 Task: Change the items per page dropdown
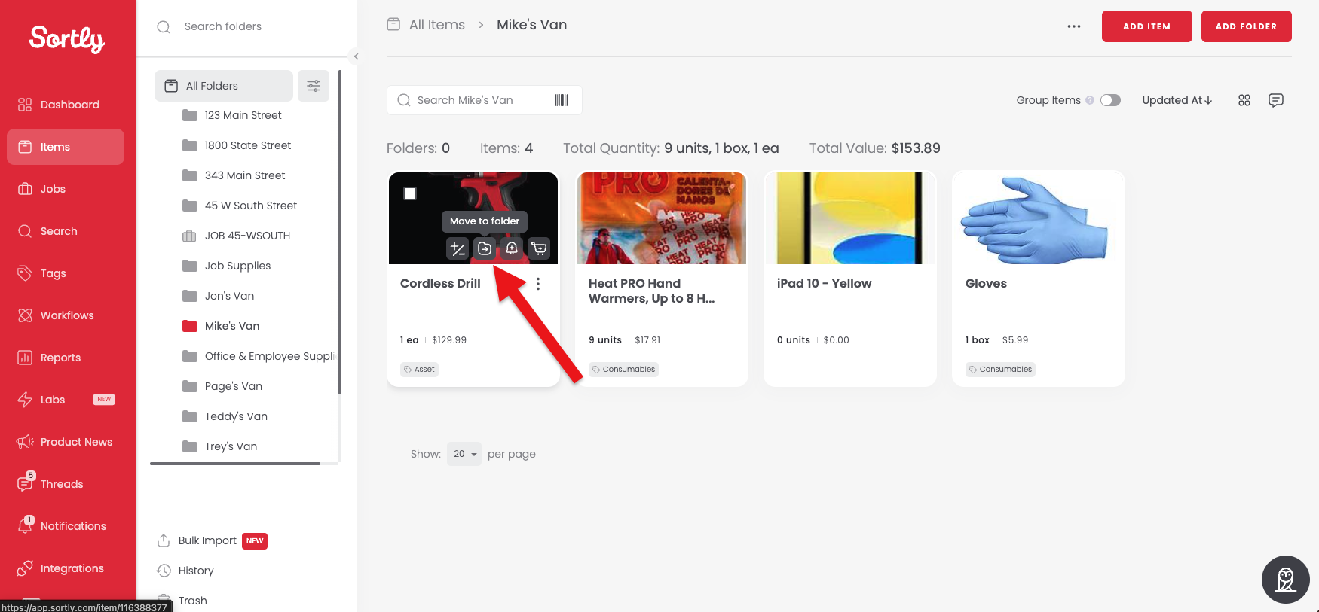[464, 454]
